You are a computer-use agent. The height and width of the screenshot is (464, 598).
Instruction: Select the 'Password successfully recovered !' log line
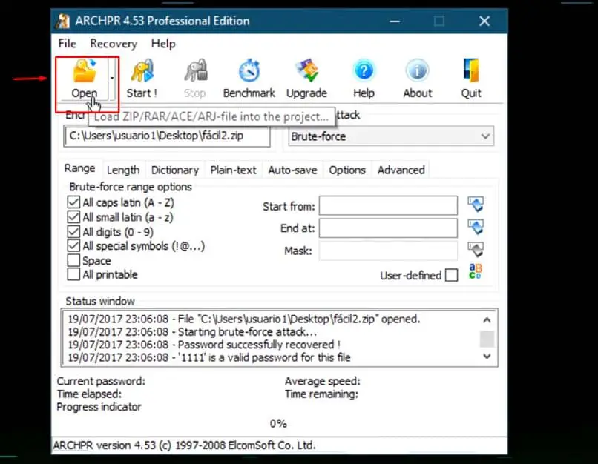point(204,345)
